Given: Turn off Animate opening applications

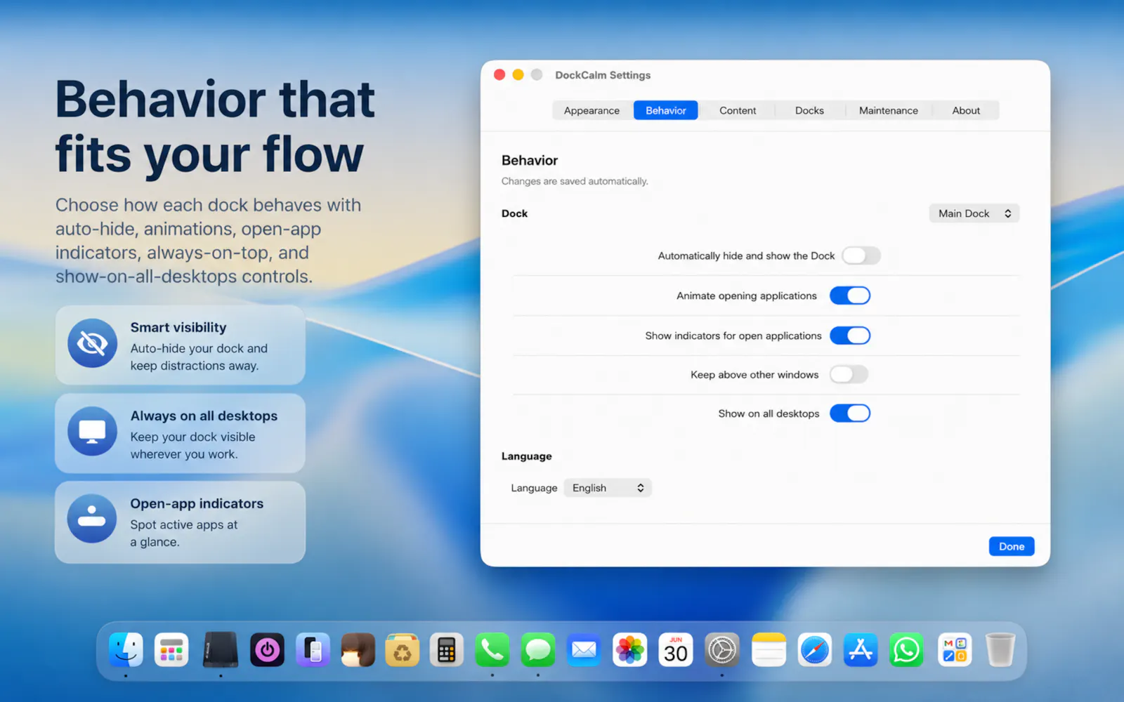Looking at the screenshot, I should click(850, 296).
